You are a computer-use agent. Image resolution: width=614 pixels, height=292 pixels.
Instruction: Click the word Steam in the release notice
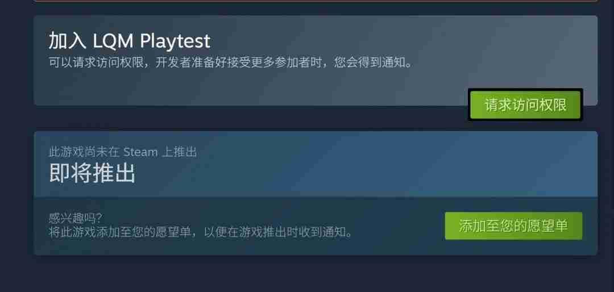point(140,152)
